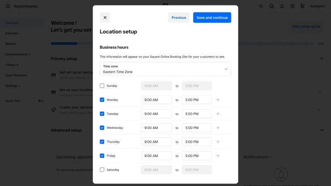Go to Team Members in the sidebar
This screenshot has width=331, height=186.
(16, 75)
